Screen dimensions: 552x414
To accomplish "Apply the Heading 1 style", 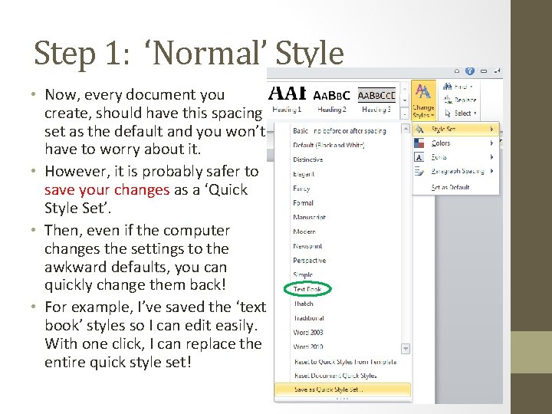I will pos(287,100).
